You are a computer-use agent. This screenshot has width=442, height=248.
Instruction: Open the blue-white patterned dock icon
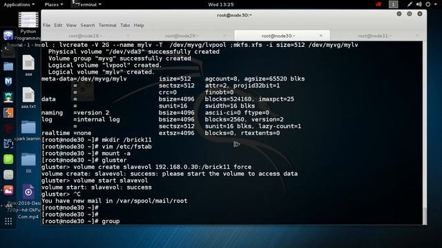click(8, 144)
